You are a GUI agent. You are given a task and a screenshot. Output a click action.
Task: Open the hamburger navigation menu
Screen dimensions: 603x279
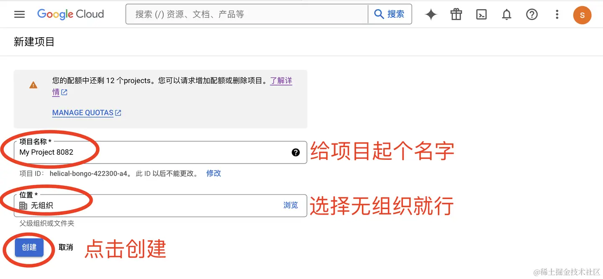coord(19,14)
